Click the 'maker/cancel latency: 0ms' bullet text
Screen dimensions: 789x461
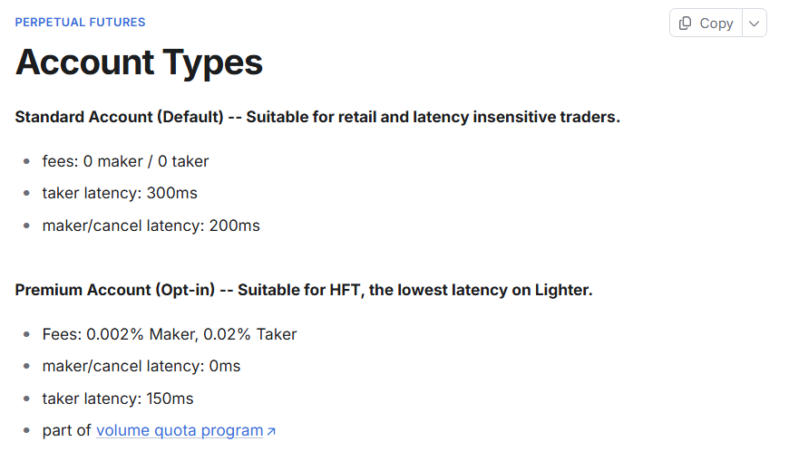[x=141, y=366]
